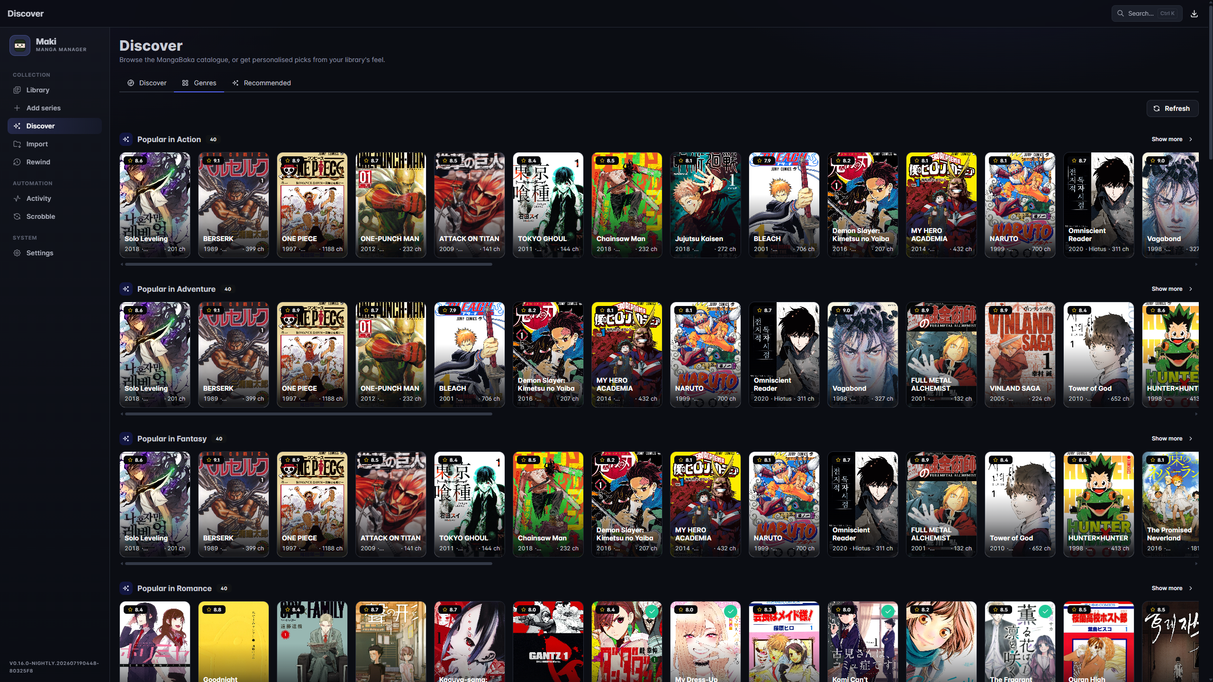Screen dimensions: 1213x682
Task: Click the Import folder icon
Action: tap(17, 144)
